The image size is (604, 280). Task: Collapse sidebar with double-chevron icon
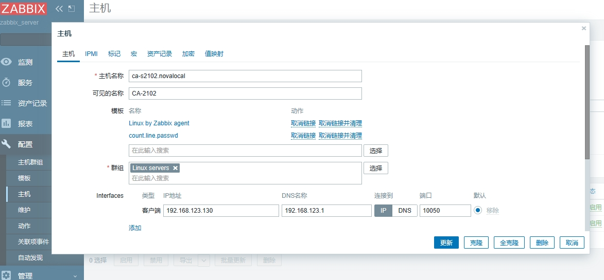[59, 9]
